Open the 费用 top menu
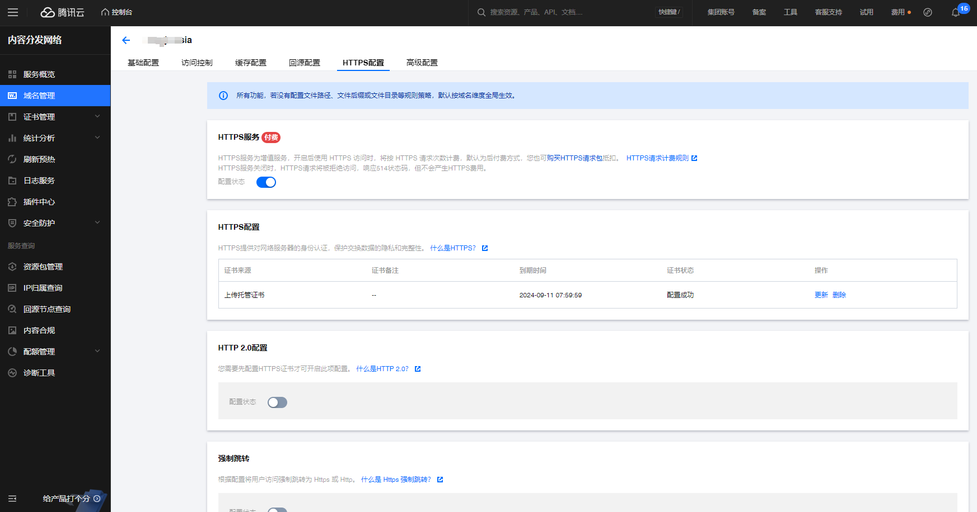The image size is (977, 512). click(x=898, y=12)
